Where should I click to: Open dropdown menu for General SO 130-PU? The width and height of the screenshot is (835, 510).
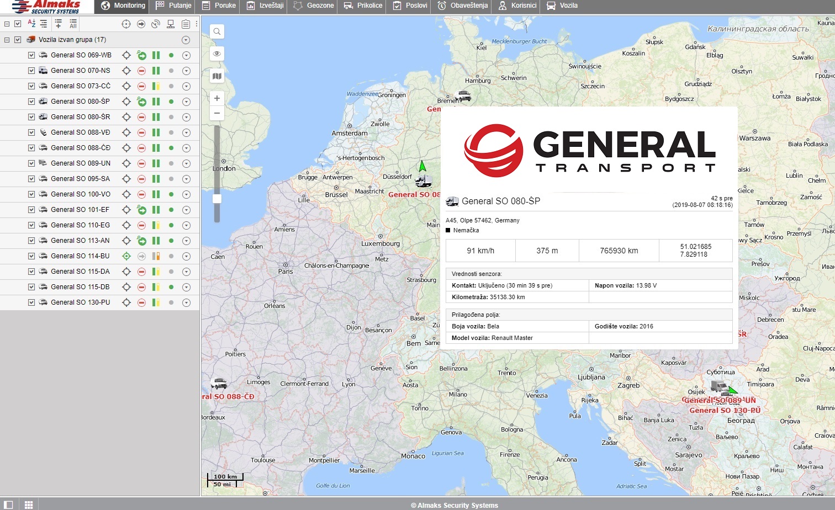(x=186, y=302)
